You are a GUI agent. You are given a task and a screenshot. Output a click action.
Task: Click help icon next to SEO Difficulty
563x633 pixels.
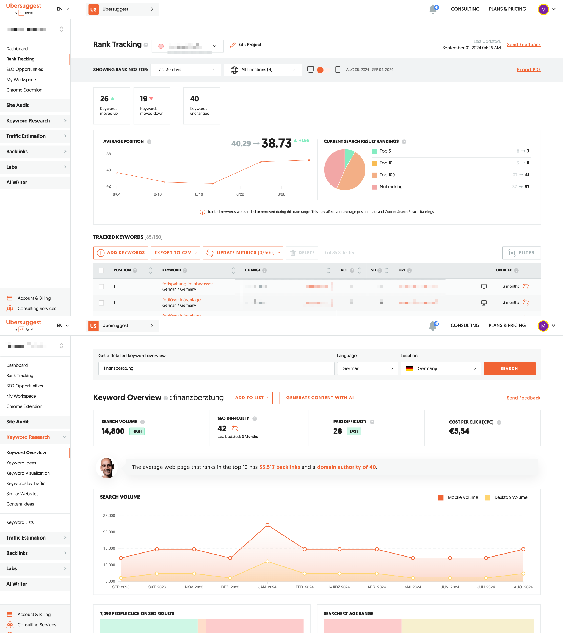click(255, 419)
